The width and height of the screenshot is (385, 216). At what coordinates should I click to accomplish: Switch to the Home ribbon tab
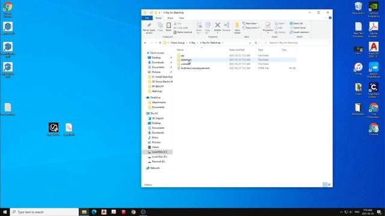(158, 18)
